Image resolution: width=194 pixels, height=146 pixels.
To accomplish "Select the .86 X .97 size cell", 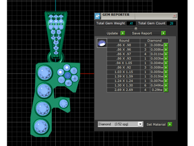I will point(124,54).
